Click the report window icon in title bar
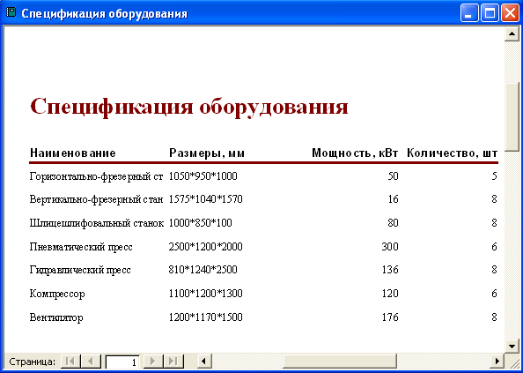Screen dimensions: 523x373 tap(11, 13)
